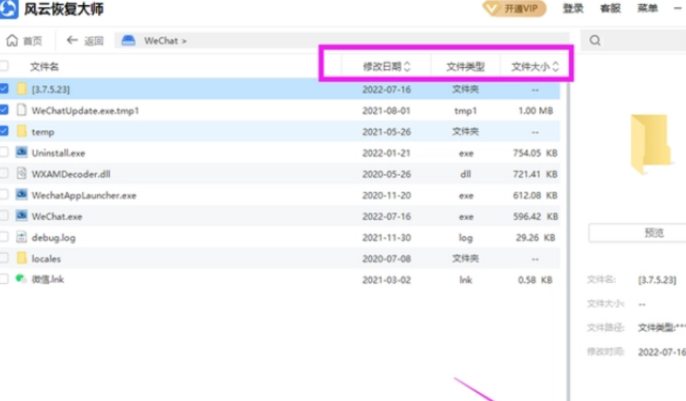Click the tmp1 file type cell

pyautogui.click(x=465, y=111)
